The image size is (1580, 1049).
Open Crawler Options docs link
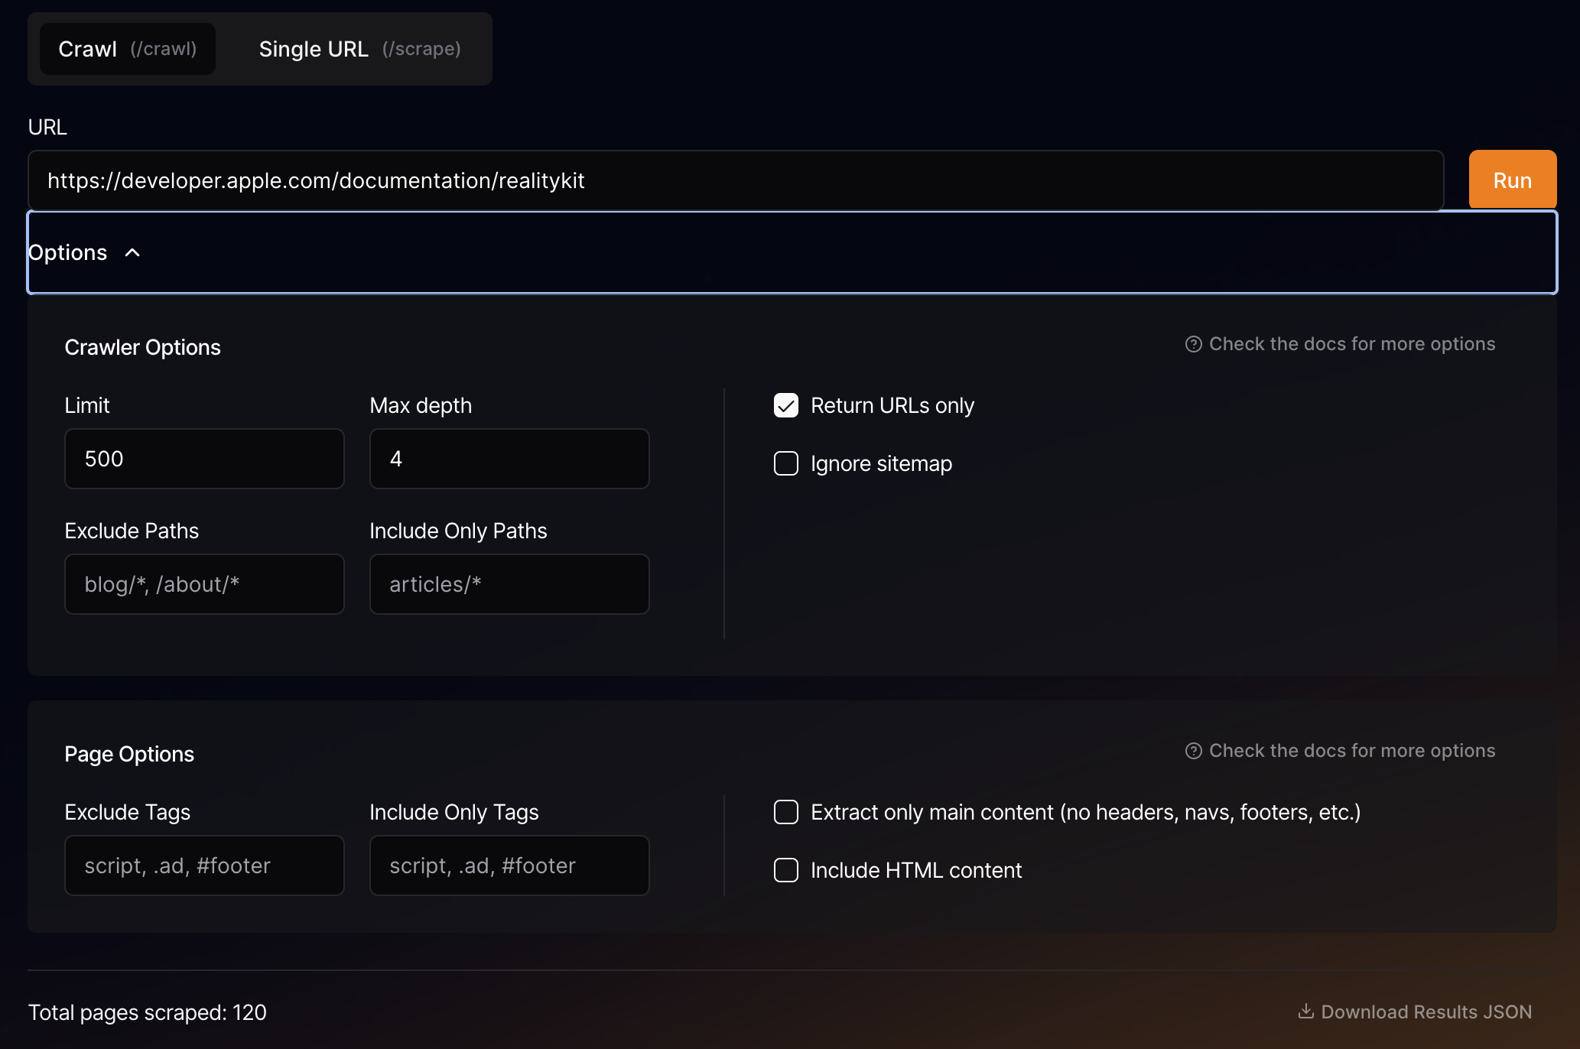(x=1351, y=344)
